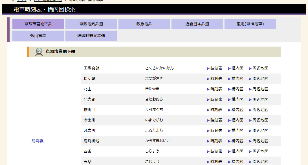View 時刻表 for 今出川 station
308x165 pixels.
click(x=214, y=120)
